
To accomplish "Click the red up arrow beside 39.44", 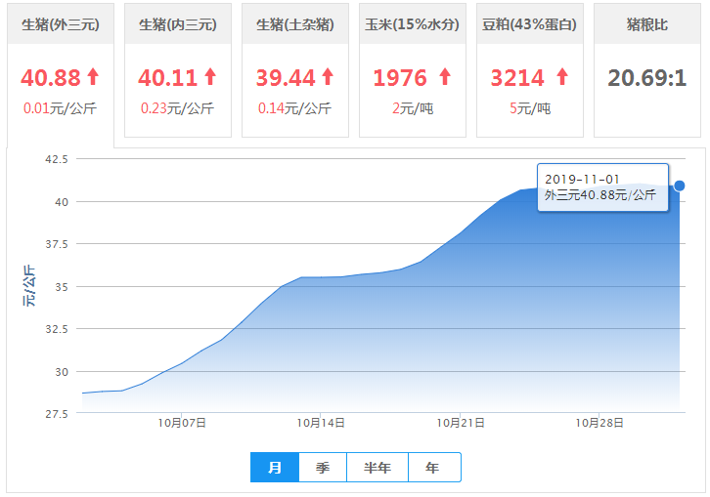I will point(327,76).
